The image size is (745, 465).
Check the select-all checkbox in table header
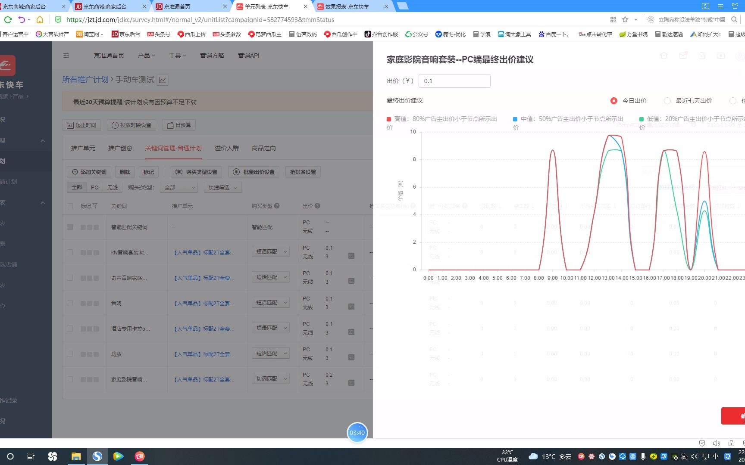[70, 206]
